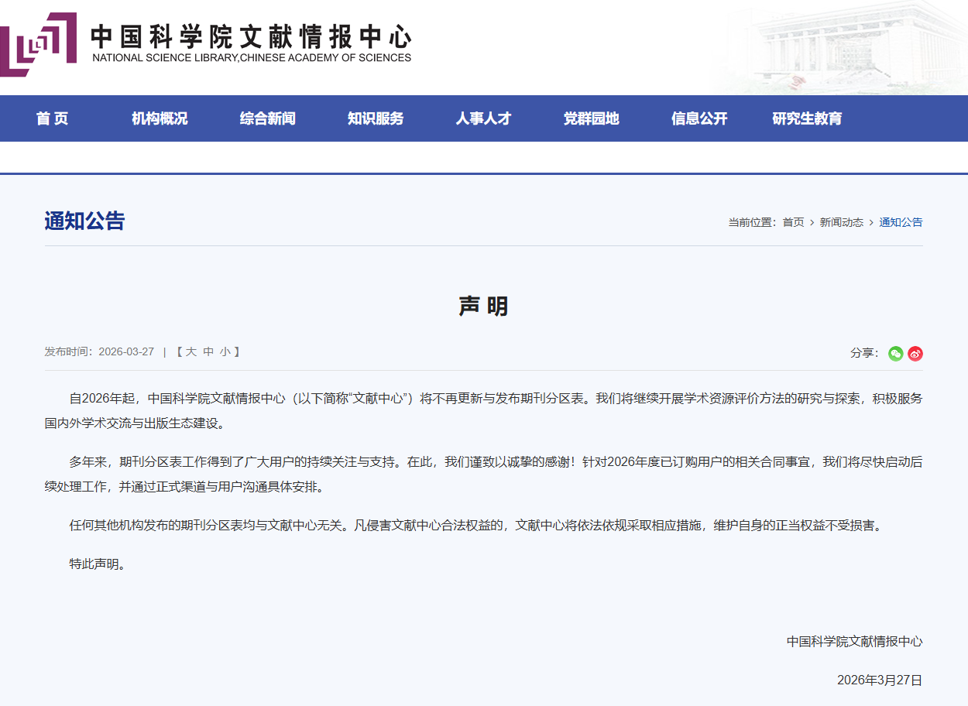Set font size to medium (中)
Viewport: 968px width, 706px height.
tap(208, 352)
